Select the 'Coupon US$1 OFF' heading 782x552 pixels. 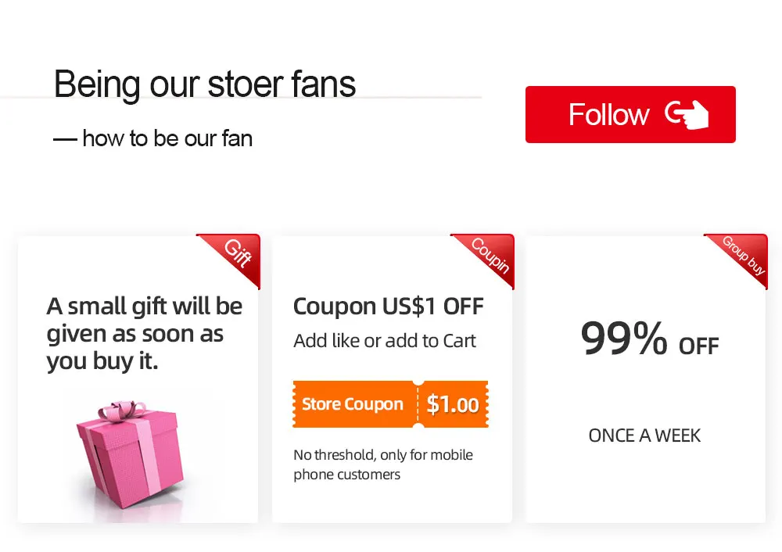point(388,306)
